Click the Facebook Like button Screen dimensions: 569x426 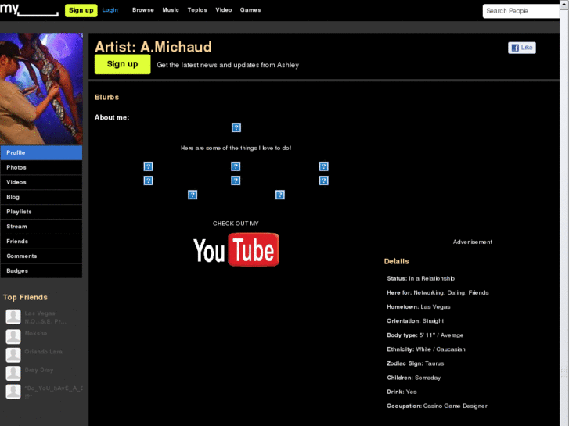(x=522, y=48)
